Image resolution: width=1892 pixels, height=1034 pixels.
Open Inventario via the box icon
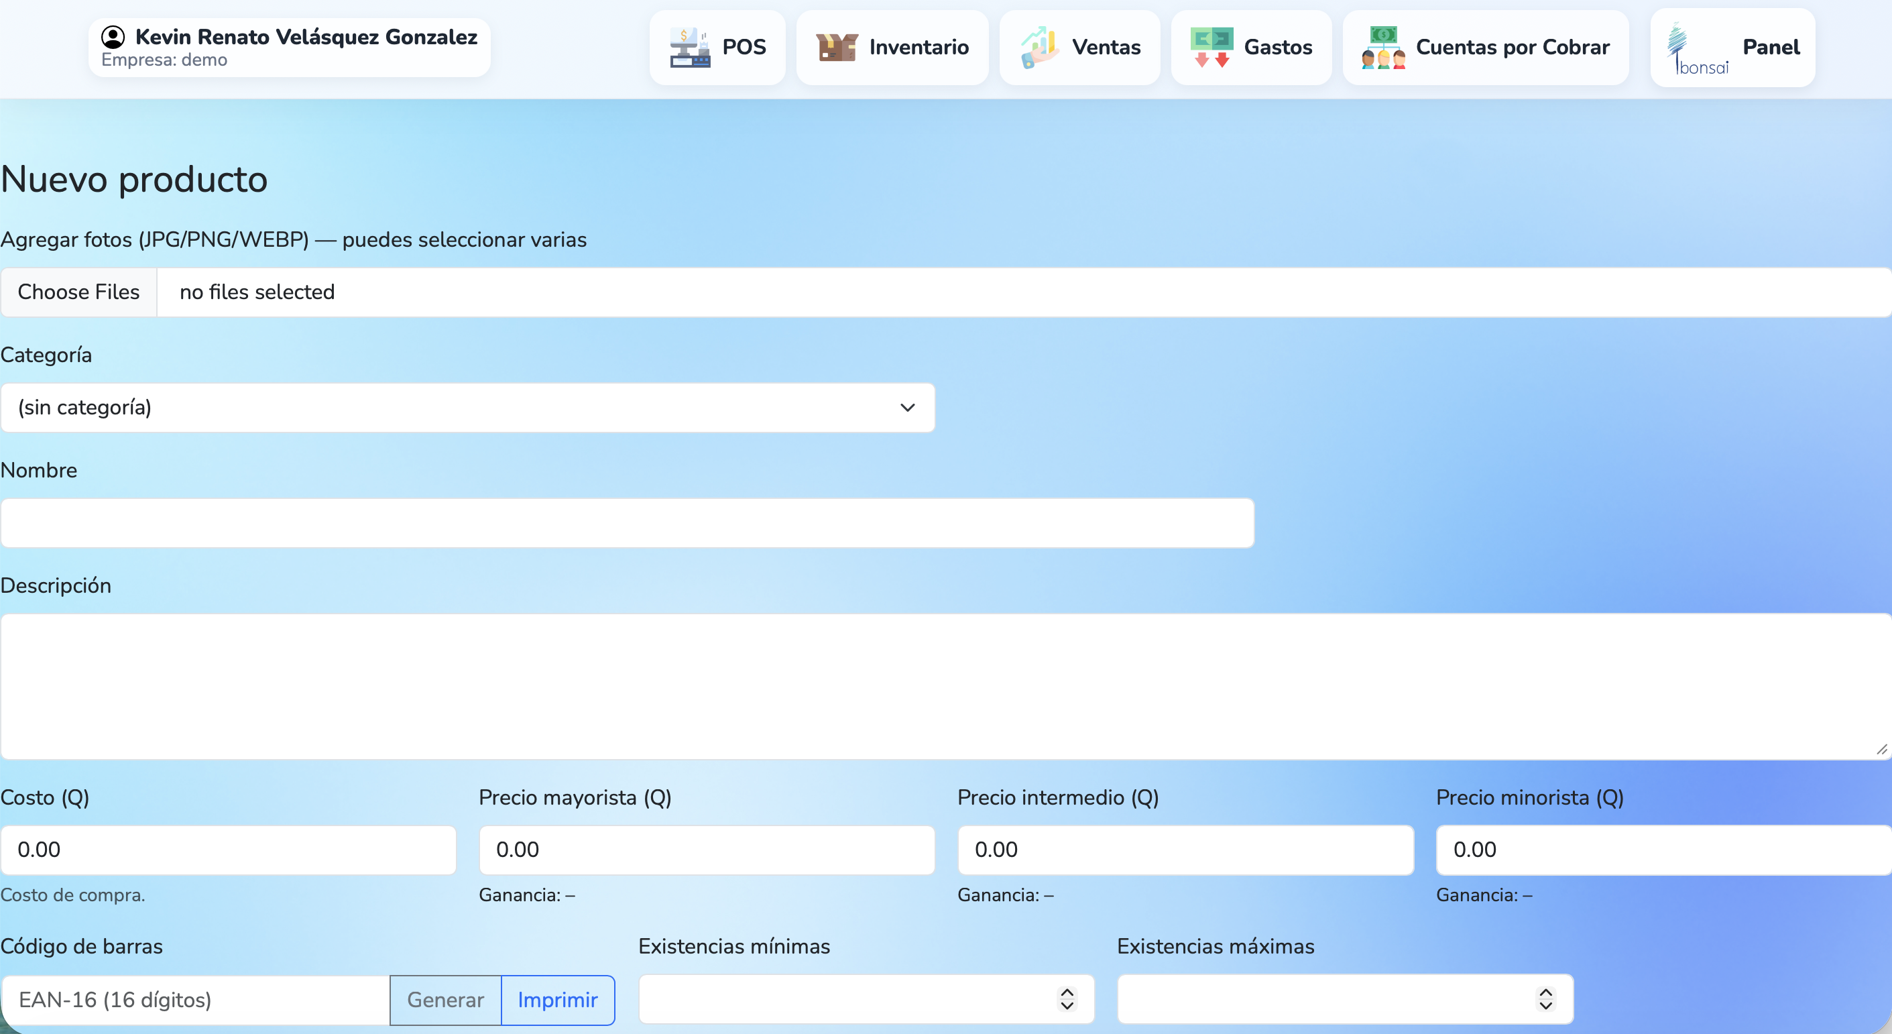[837, 47]
